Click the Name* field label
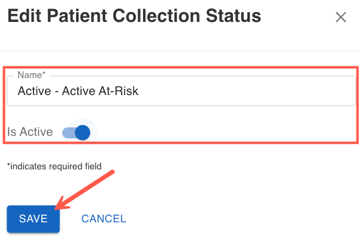The image size is (359, 240). pos(32,75)
